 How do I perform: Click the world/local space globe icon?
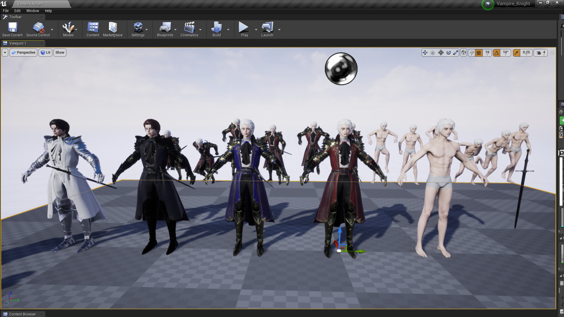click(x=463, y=53)
